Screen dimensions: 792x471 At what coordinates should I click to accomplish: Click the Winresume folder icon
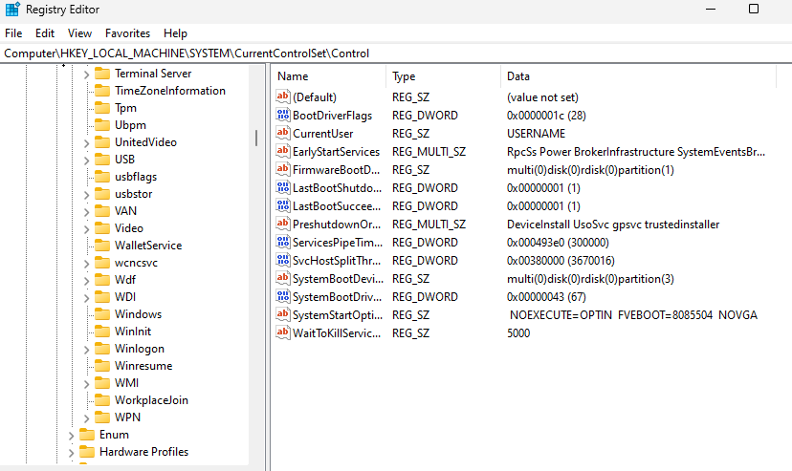[x=102, y=366]
